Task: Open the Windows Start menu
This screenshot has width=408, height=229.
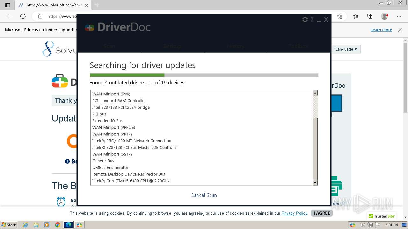Action: (x=9, y=225)
